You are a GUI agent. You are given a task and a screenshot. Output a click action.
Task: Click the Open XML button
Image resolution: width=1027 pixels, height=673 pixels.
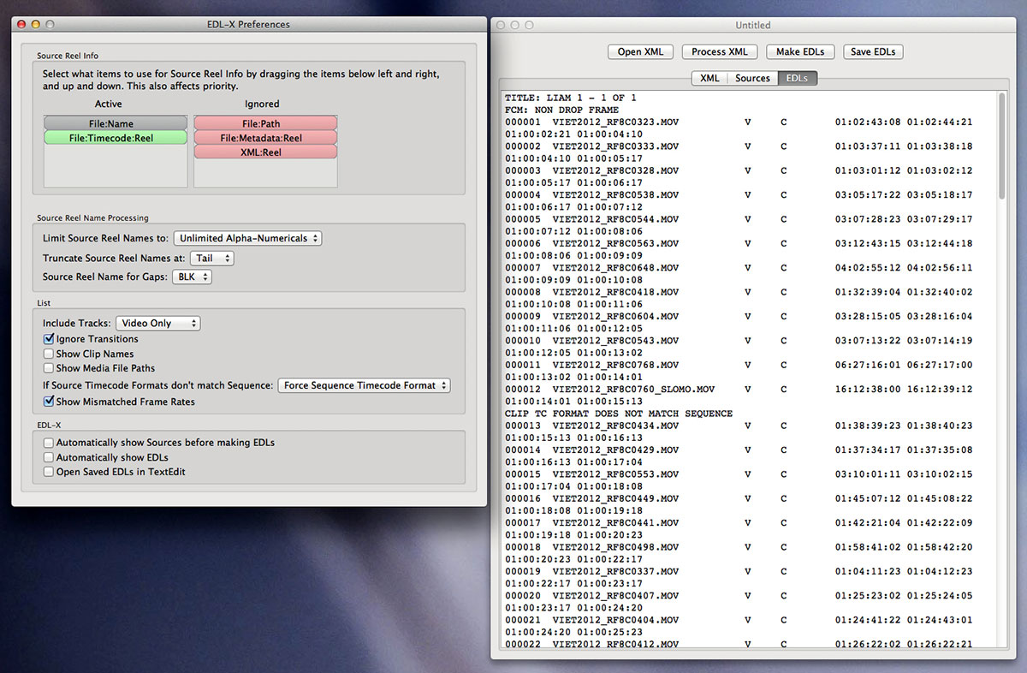point(641,52)
